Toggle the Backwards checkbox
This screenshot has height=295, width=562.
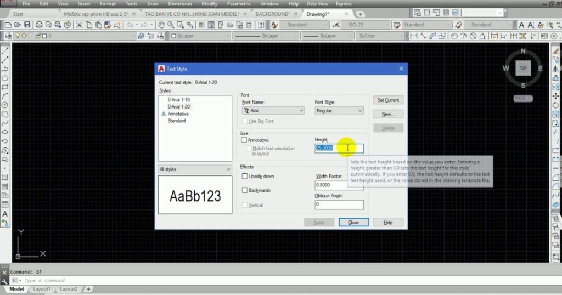pyautogui.click(x=245, y=190)
